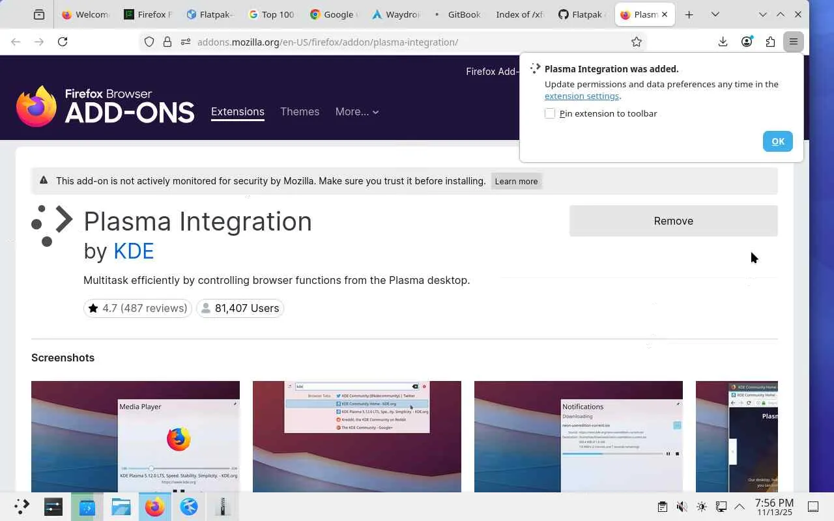Reload the current page
Viewport: 834px width, 521px height.
(63, 42)
